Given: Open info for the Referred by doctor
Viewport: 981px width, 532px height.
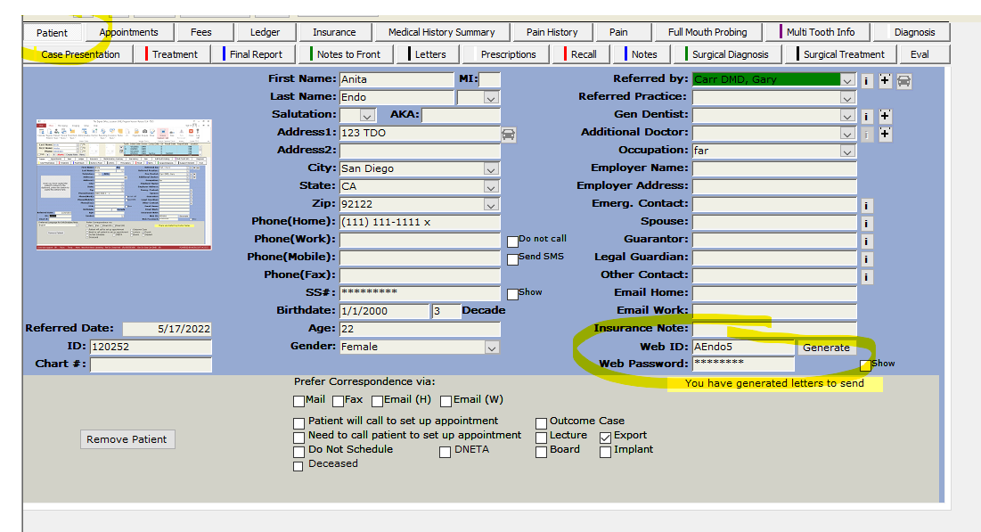Looking at the screenshot, I should click(866, 81).
